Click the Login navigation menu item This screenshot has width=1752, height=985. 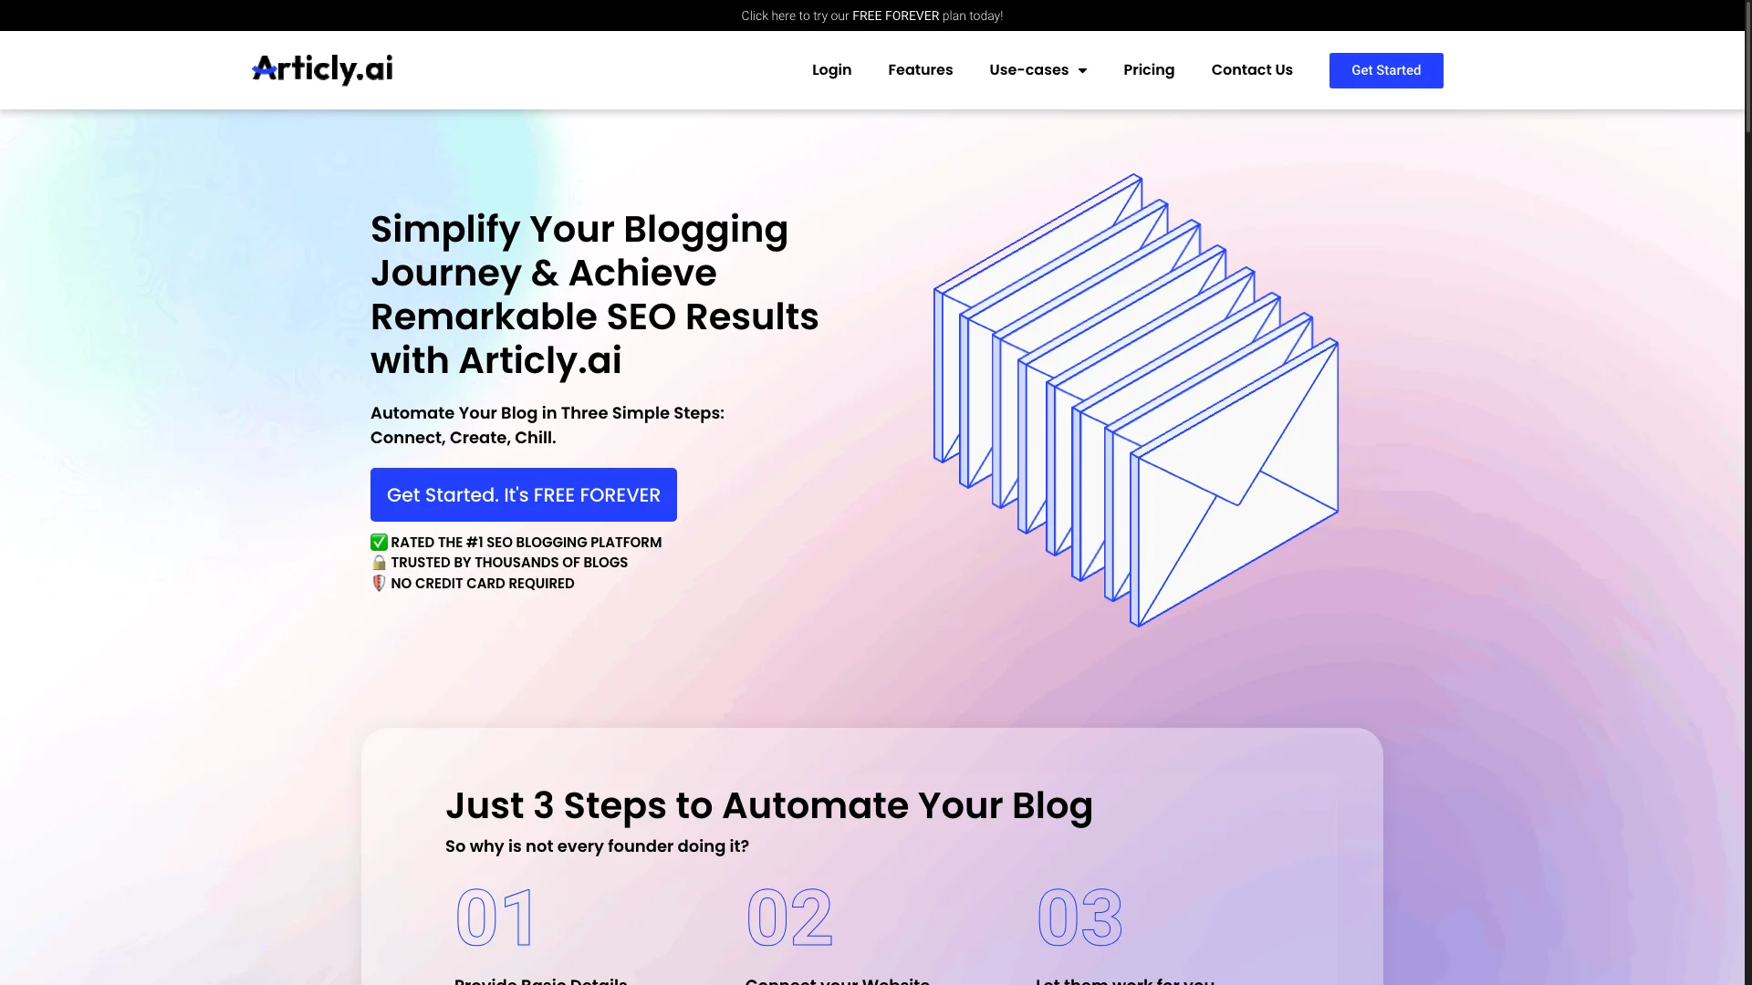(831, 69)
